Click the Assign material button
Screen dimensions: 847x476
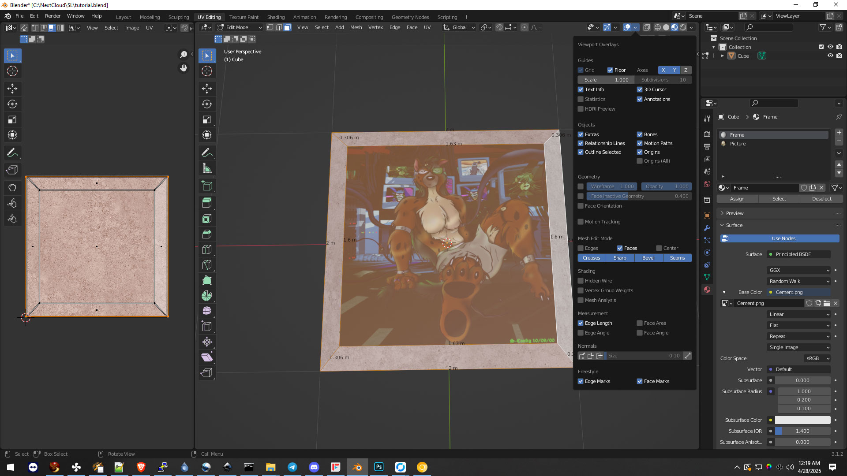coord(737,199)
